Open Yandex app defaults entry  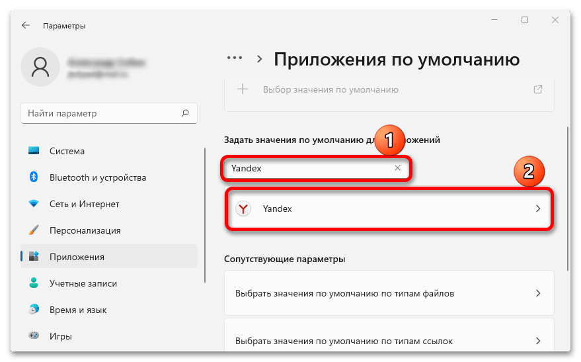click(389, 209)
